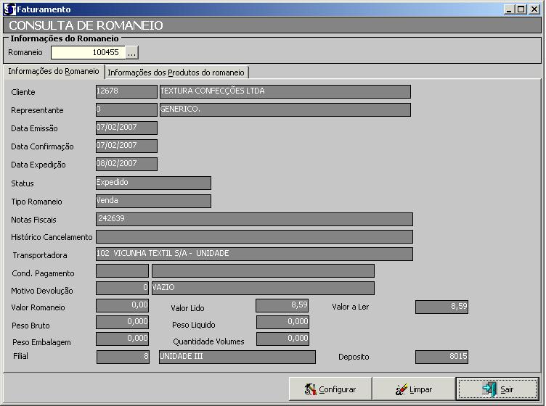Image resolution: width=546 pixels, height=406 pixels.
Task: Select the Tipo Romaneio field showing Venda
Action: tap(153, 201)
